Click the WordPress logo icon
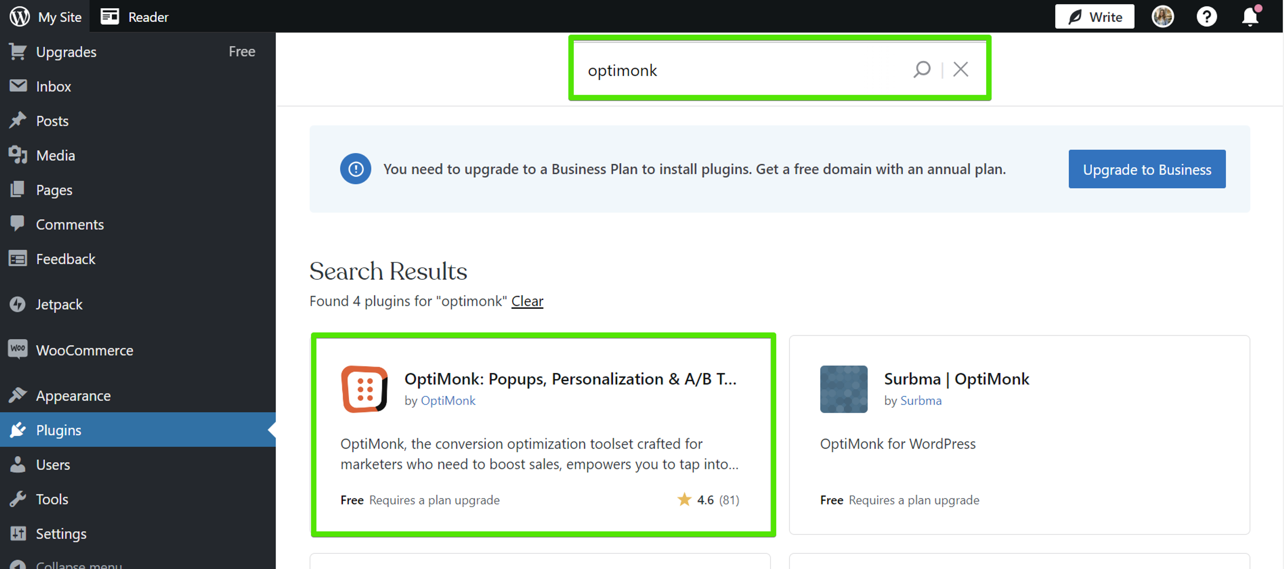1284x569 pixels. click(x=19, y=16)
